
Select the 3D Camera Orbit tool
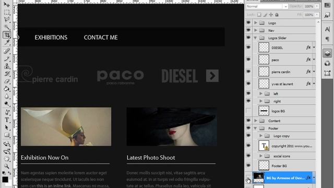coord(7,151)
